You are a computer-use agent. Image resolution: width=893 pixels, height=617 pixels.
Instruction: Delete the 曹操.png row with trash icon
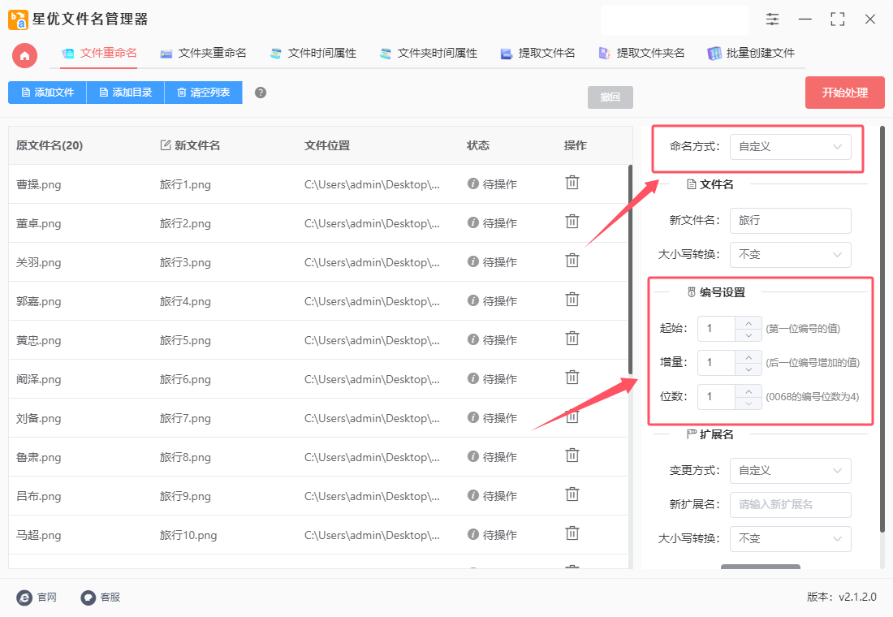[x=572, y=183]
